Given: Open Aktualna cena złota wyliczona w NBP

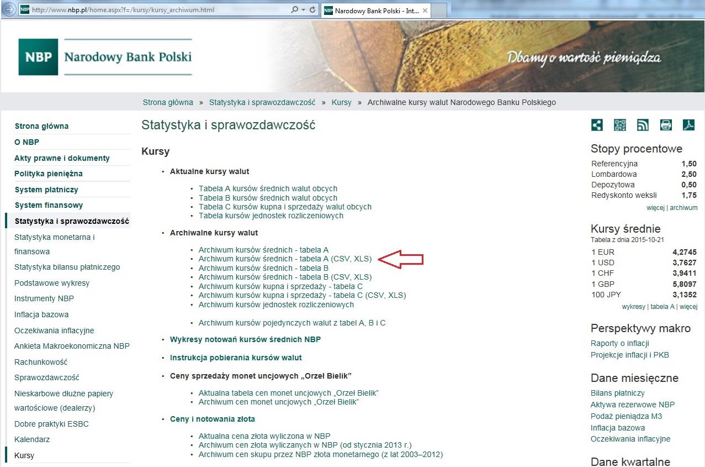Looking at the screenshot, I should point(264,436).
